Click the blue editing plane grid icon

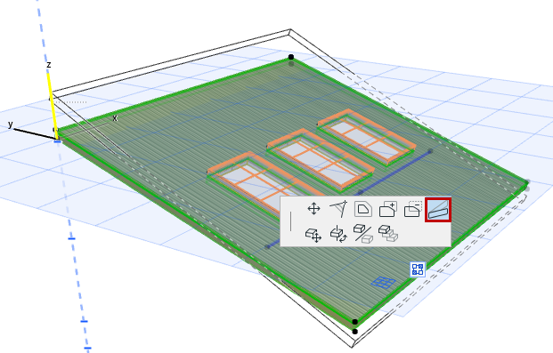click(384, 283)
